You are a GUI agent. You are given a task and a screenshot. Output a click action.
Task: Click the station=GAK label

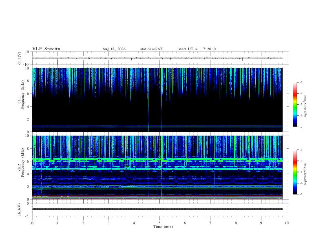coord(151,49)
